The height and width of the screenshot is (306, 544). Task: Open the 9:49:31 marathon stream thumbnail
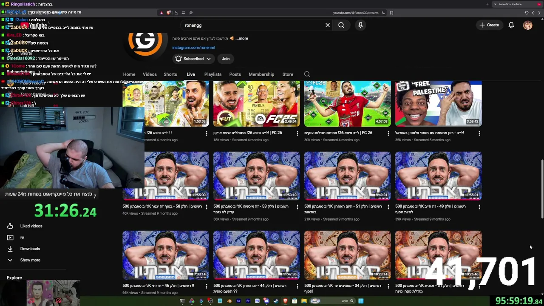pos(348,176)
